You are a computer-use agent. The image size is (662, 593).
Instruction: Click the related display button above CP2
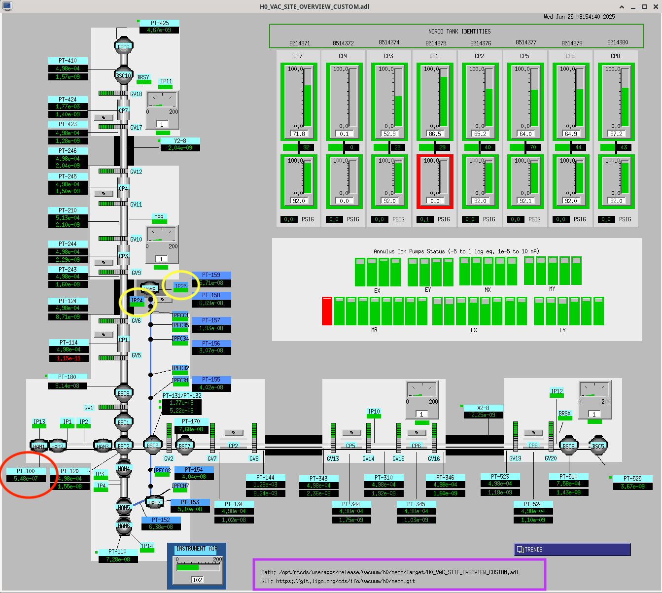[234, 433]
